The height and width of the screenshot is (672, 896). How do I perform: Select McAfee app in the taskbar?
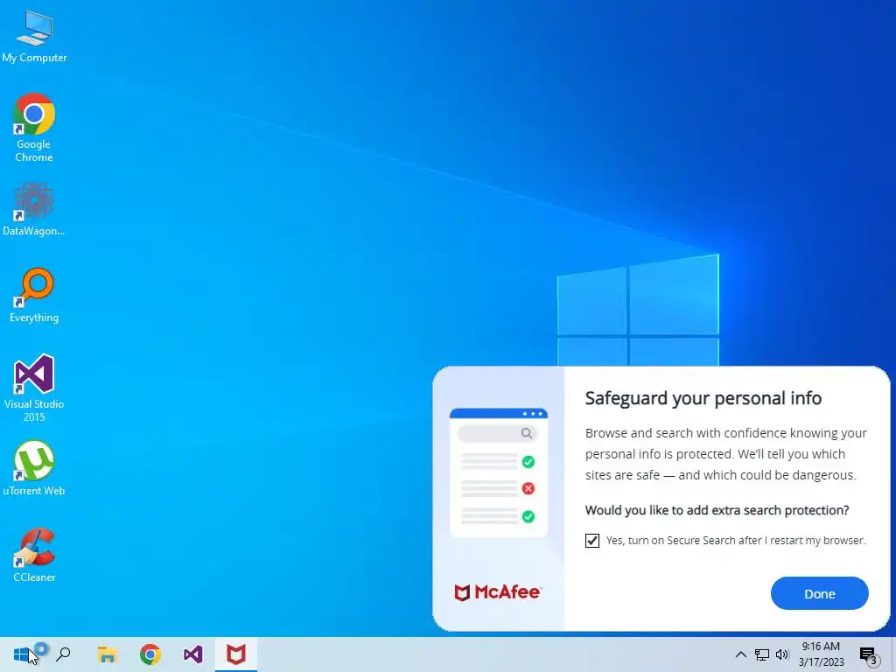coord(236,654)
